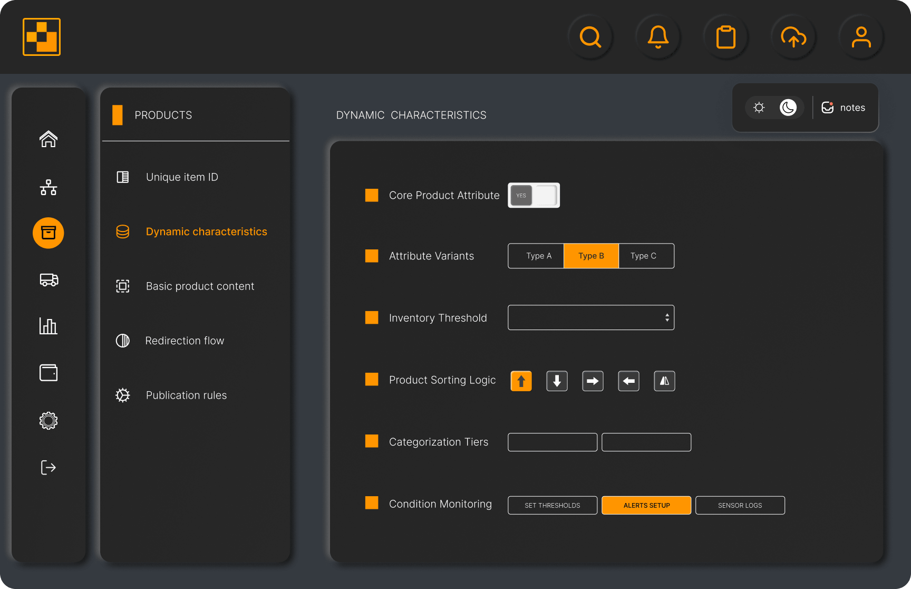Open the Publication rules menu item
Viewport: 911px width, 589px height.
point(186,395)
